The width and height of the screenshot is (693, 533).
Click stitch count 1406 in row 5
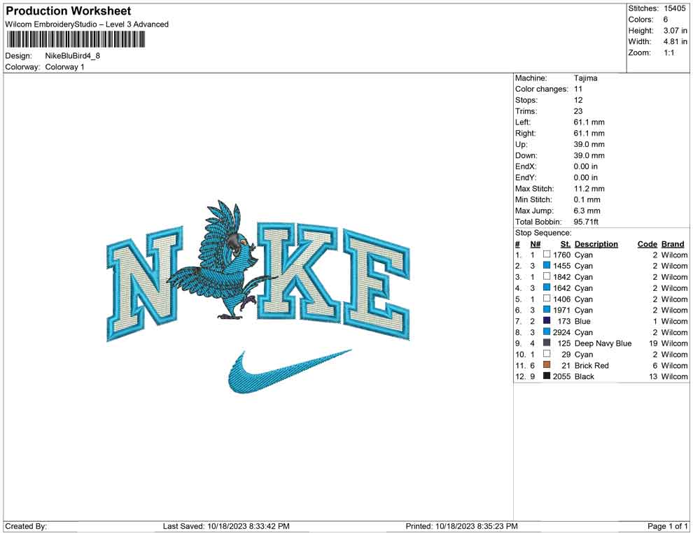click(561, 299)
